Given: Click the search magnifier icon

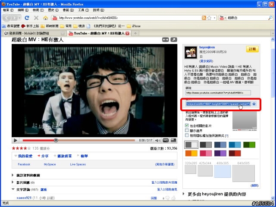Looking at the screenshot, I should coord(270,18).
